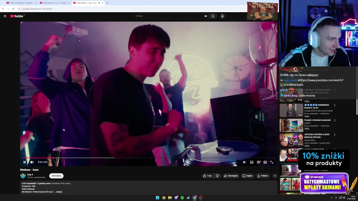Open menu for Pompki z drzwiami suggestion
The image size is (358, 201).
coord(335,121)
